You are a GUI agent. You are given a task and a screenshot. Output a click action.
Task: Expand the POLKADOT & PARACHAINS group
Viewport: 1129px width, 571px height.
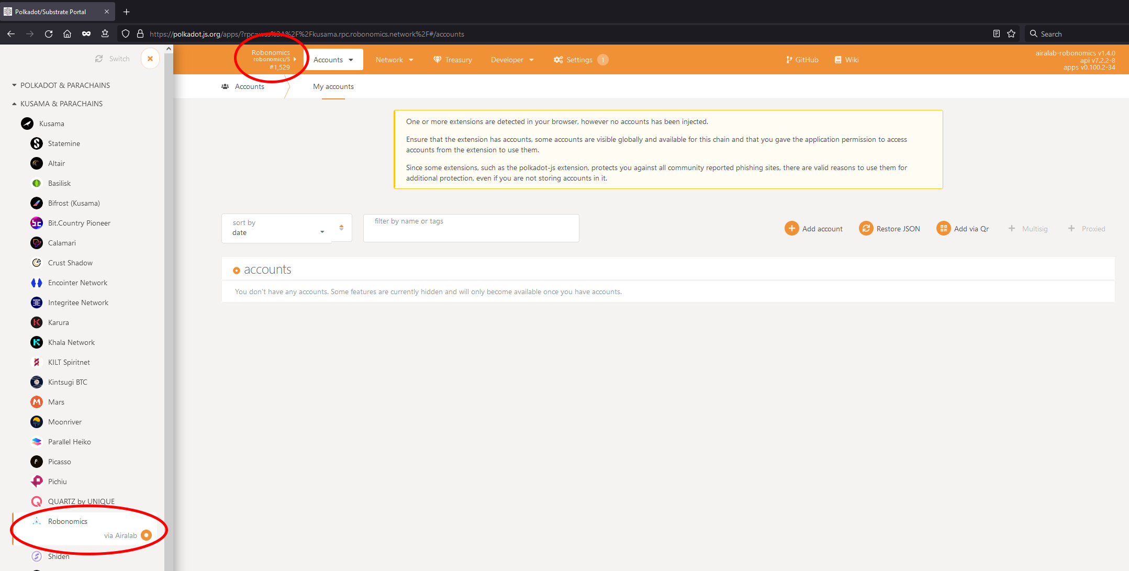pyautogui.click(x=61, y=85)
